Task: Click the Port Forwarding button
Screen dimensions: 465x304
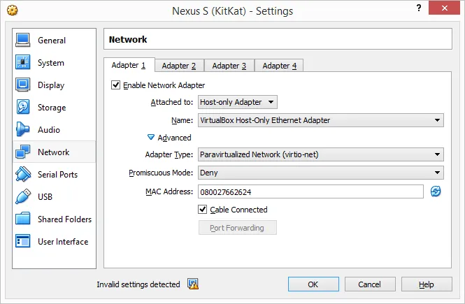Action: pyautogui.click(x=238, y=228)
